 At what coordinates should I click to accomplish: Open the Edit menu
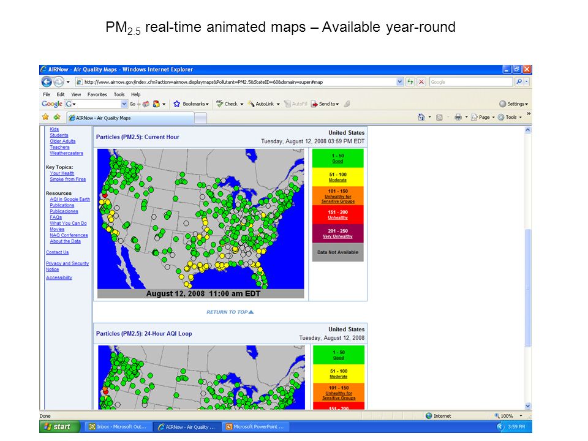[61, 94]
